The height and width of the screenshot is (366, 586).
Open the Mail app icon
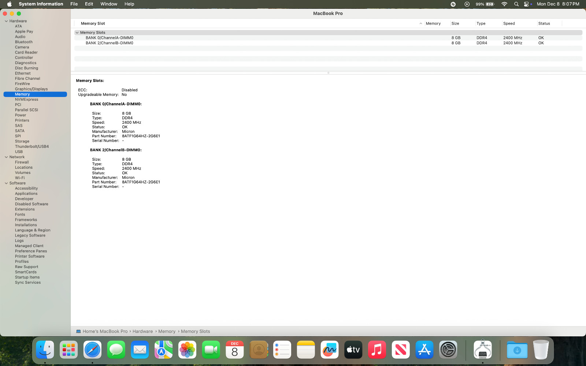pyautogui.click(x=140, y=350)
